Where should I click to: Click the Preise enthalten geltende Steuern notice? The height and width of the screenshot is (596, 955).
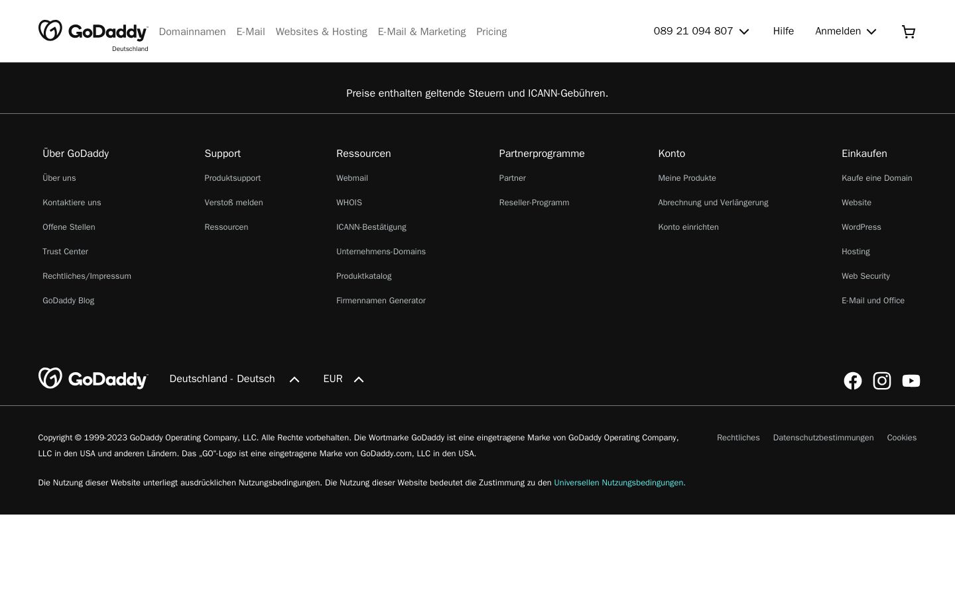click(x=477, y=93)
